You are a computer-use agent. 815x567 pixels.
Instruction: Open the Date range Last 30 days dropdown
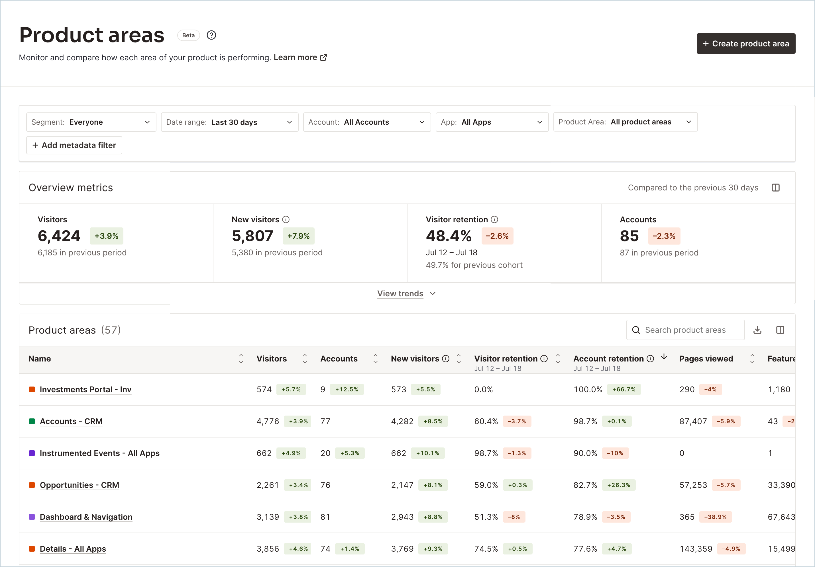click(230, 122)
